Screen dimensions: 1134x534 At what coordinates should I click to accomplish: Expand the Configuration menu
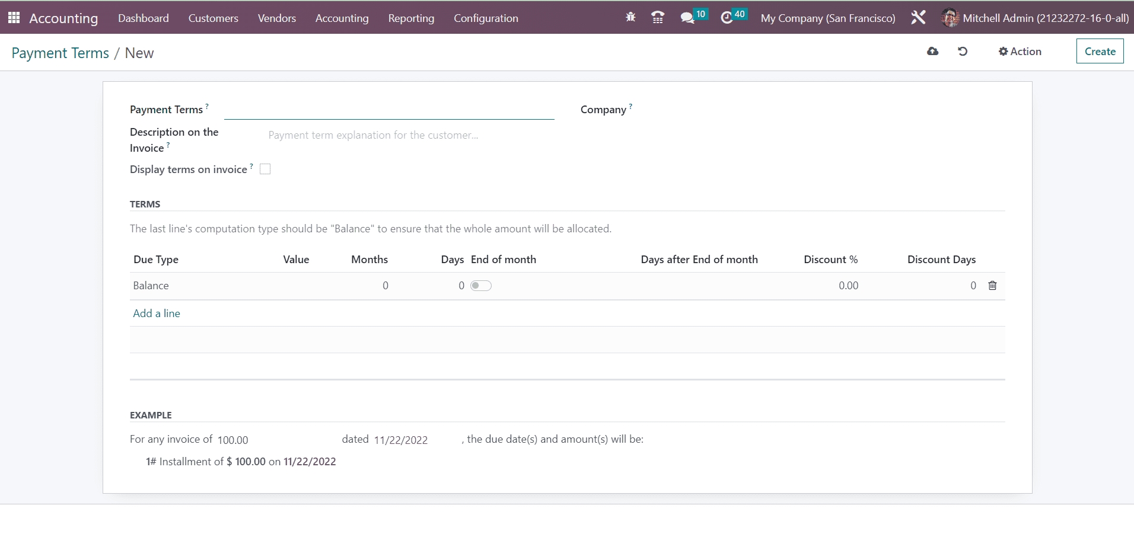[x=486, y=18]
